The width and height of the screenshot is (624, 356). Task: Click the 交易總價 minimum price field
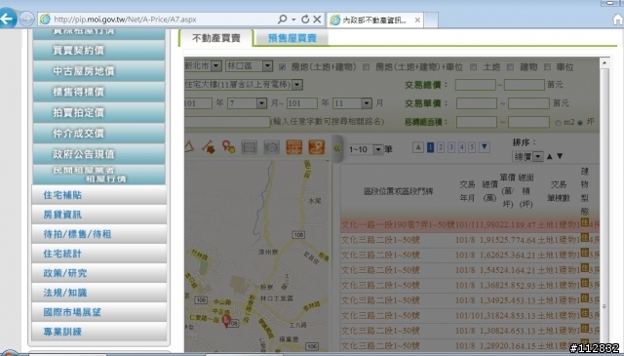476,85
